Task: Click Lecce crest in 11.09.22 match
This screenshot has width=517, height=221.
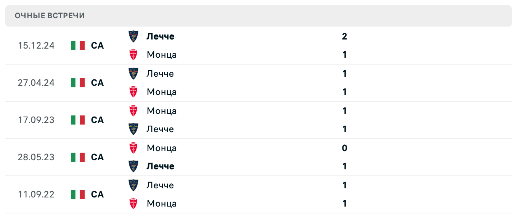Action: click(x=133, y=185)
